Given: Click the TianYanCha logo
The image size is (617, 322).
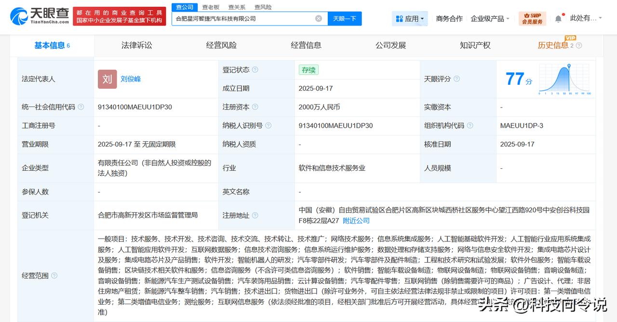Looking at the screenshot, I should [40, 16].
